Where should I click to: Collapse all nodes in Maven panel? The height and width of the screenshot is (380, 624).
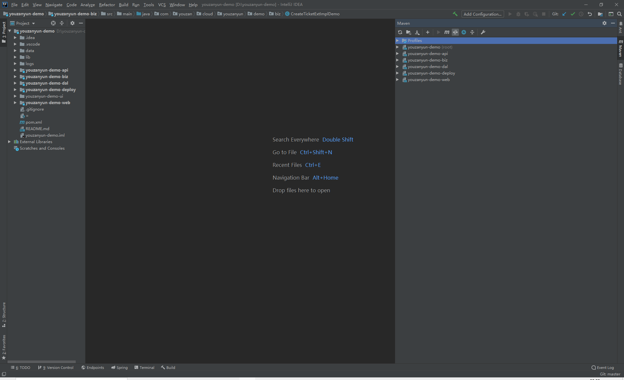tap(472, 32)
